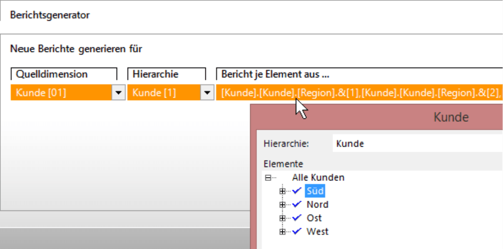Expand the West region node

click(282, 231)
